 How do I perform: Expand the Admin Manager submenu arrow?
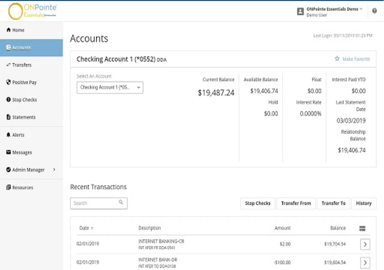coord(54,169)
